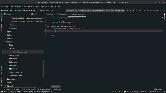Open the Refactor menu
Viewport: 166px width, 93px height.
[31, 6]
